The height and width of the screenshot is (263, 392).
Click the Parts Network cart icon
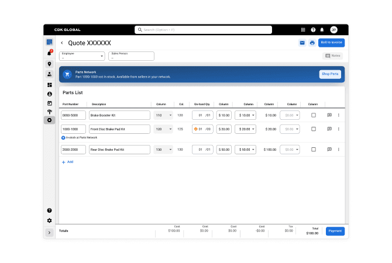(x=67, y=74)
